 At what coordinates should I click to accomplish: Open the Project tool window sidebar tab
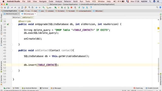pos(1,17)
